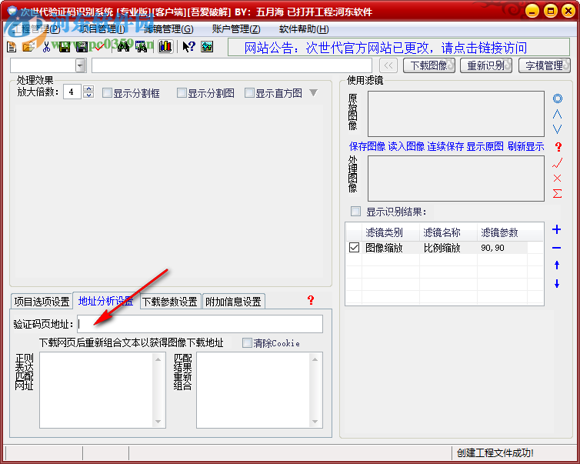Click the 匹配结果重新组合 text area
This screenshot has width=580, height=464.
click(259, 390)
